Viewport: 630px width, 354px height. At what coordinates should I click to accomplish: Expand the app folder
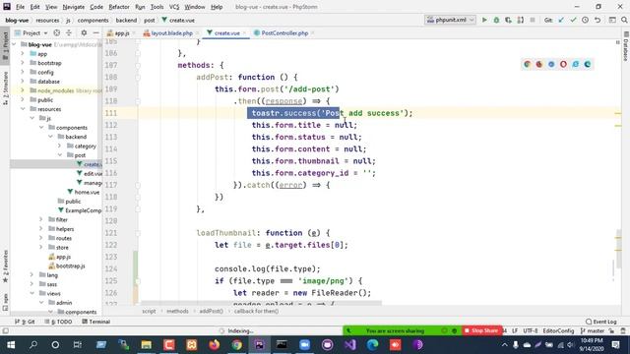tap(23, 54)
